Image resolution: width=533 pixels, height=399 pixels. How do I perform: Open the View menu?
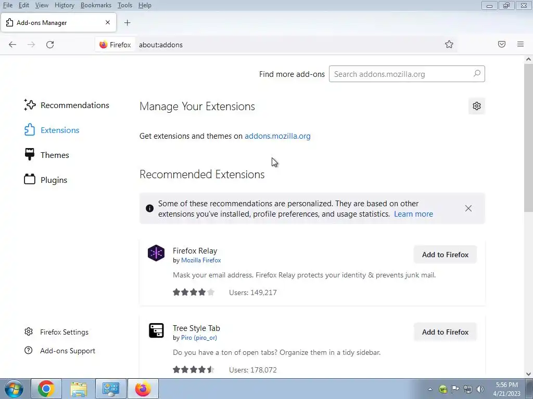pyautogui.click(x=42, y=5)
